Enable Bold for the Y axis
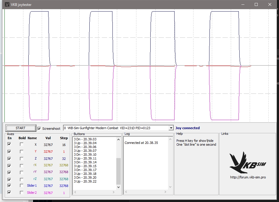This screenshot has width=279, height=202. coord(22,152)
